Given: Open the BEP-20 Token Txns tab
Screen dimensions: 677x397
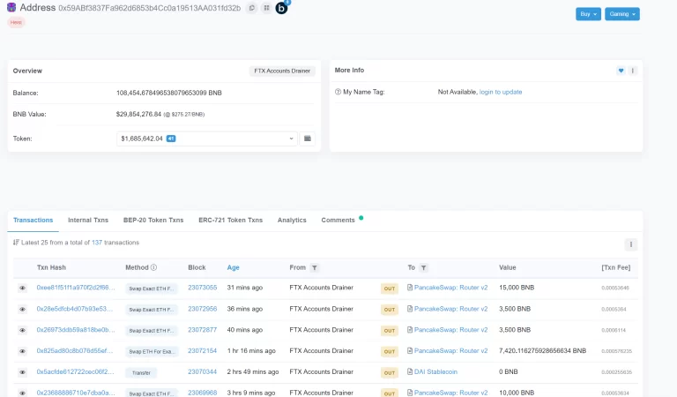Looking at the screenshot, I should (153, 220).
